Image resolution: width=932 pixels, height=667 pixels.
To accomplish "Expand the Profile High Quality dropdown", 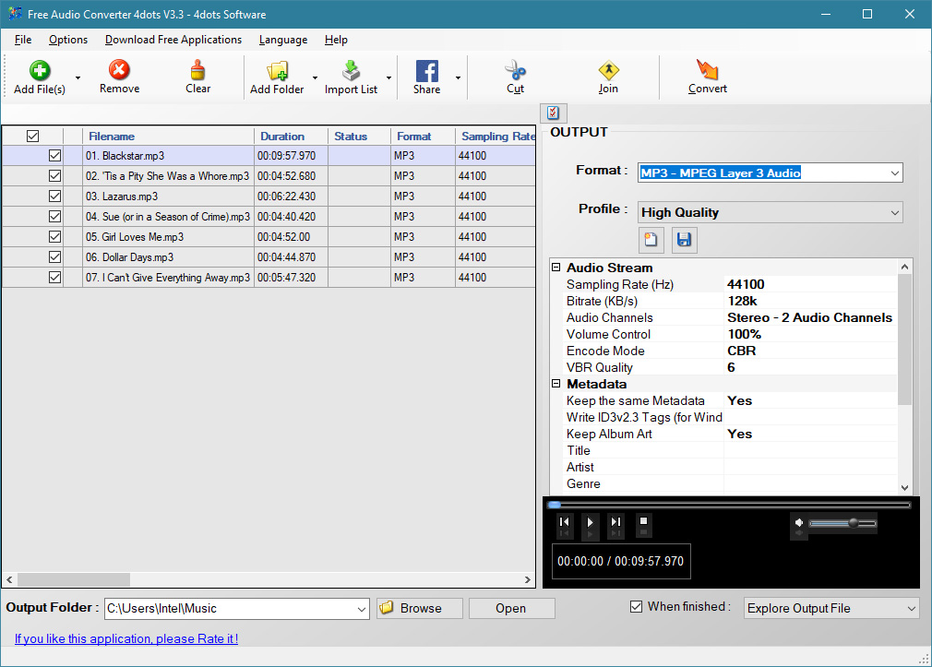I will click(x=894, y=213).
